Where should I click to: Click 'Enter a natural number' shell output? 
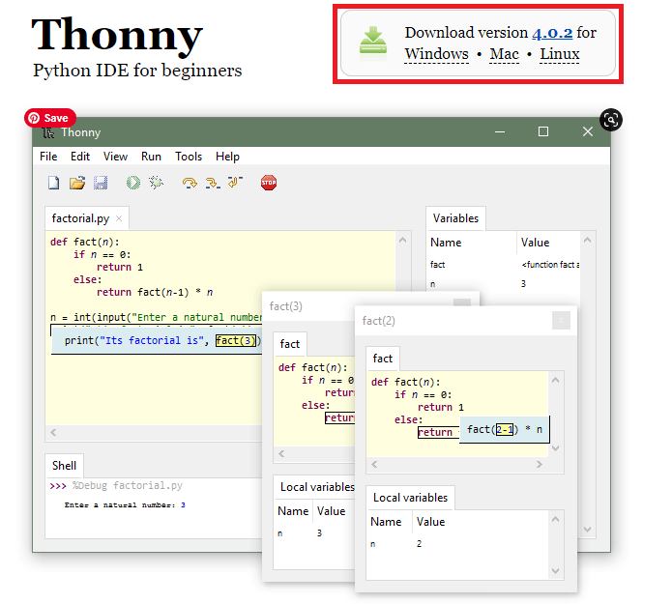tap(125, 505)
